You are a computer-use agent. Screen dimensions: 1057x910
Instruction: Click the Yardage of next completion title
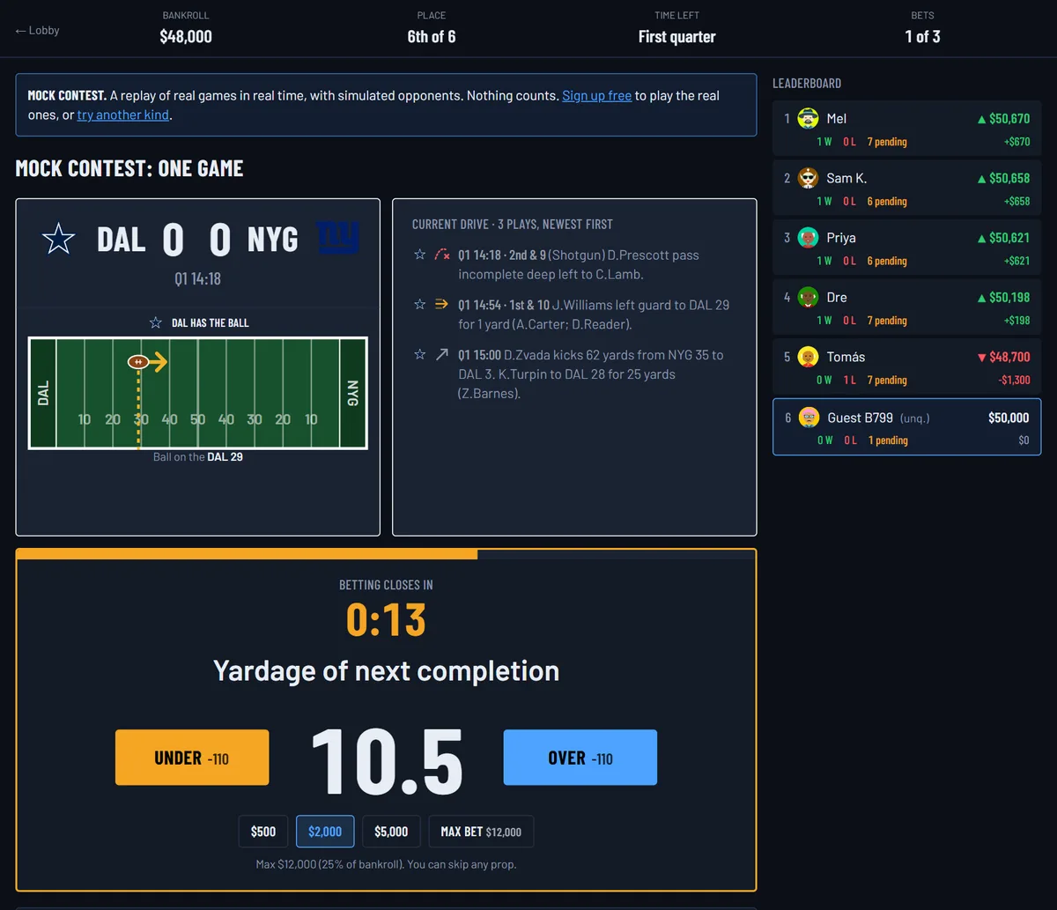[x=386, y=671]
